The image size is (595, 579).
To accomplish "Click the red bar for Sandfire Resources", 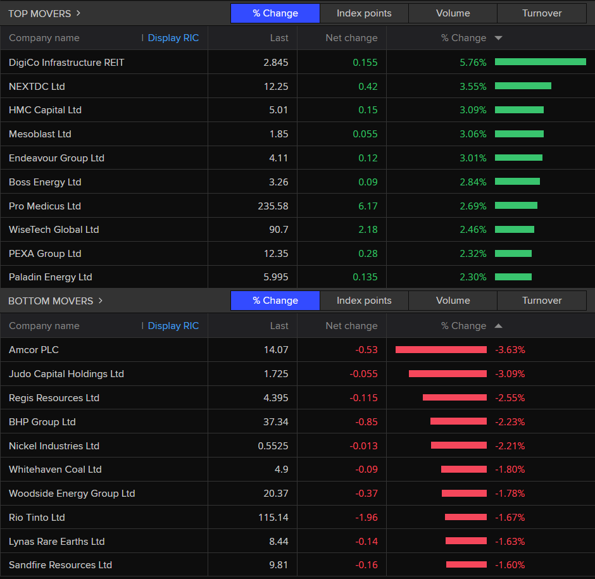I will pos(467,564).
